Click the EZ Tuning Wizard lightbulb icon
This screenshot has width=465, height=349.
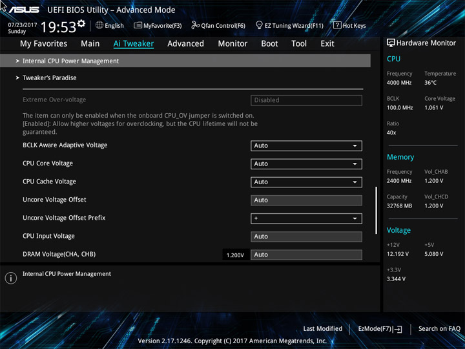pyautogui.click(x=259, y=25)
